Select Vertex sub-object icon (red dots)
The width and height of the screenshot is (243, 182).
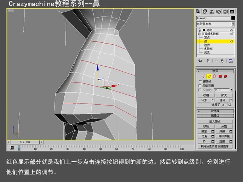(x=203, y=76)
